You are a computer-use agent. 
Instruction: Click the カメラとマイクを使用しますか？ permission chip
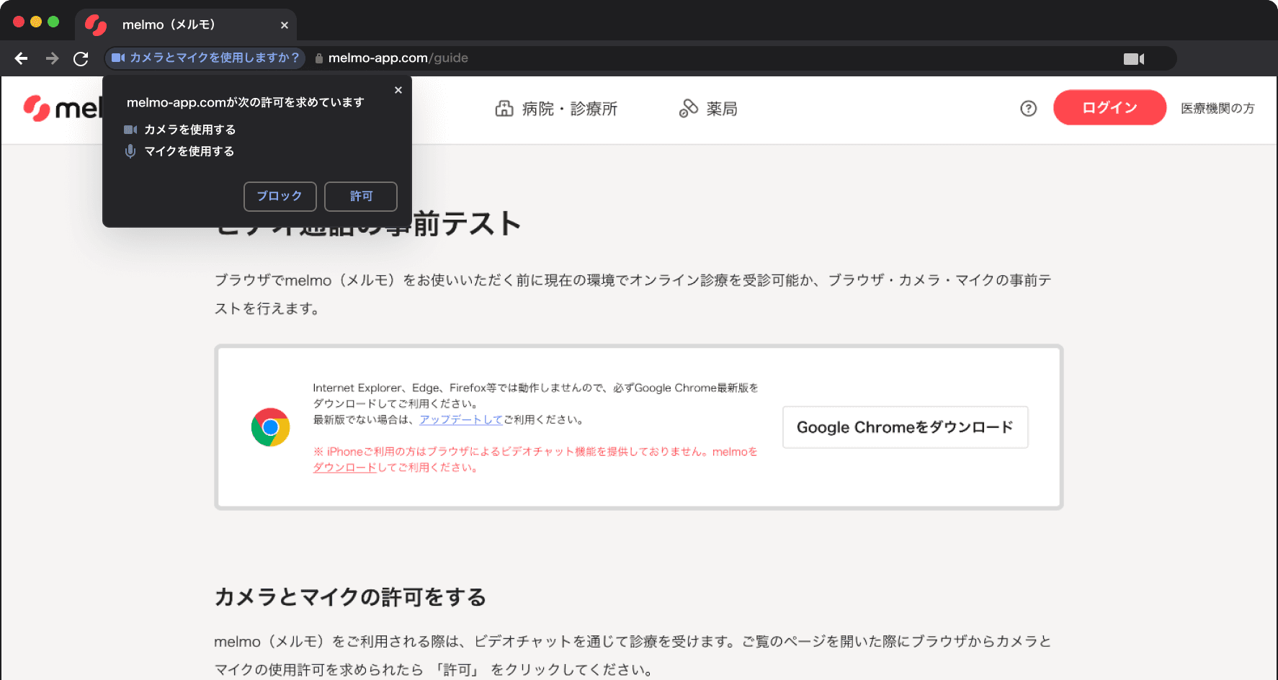[x=205, y=58]
